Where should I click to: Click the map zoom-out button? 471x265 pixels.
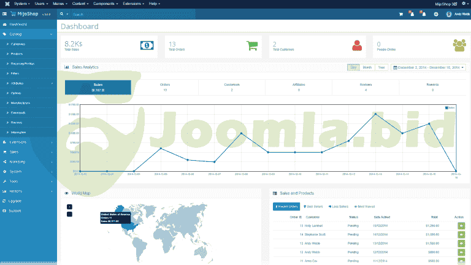point(69,213)
